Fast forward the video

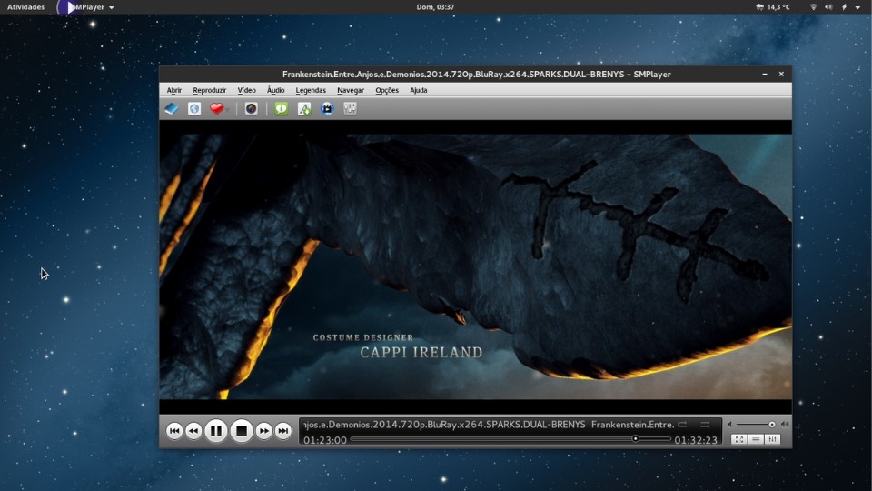(264, 431)
